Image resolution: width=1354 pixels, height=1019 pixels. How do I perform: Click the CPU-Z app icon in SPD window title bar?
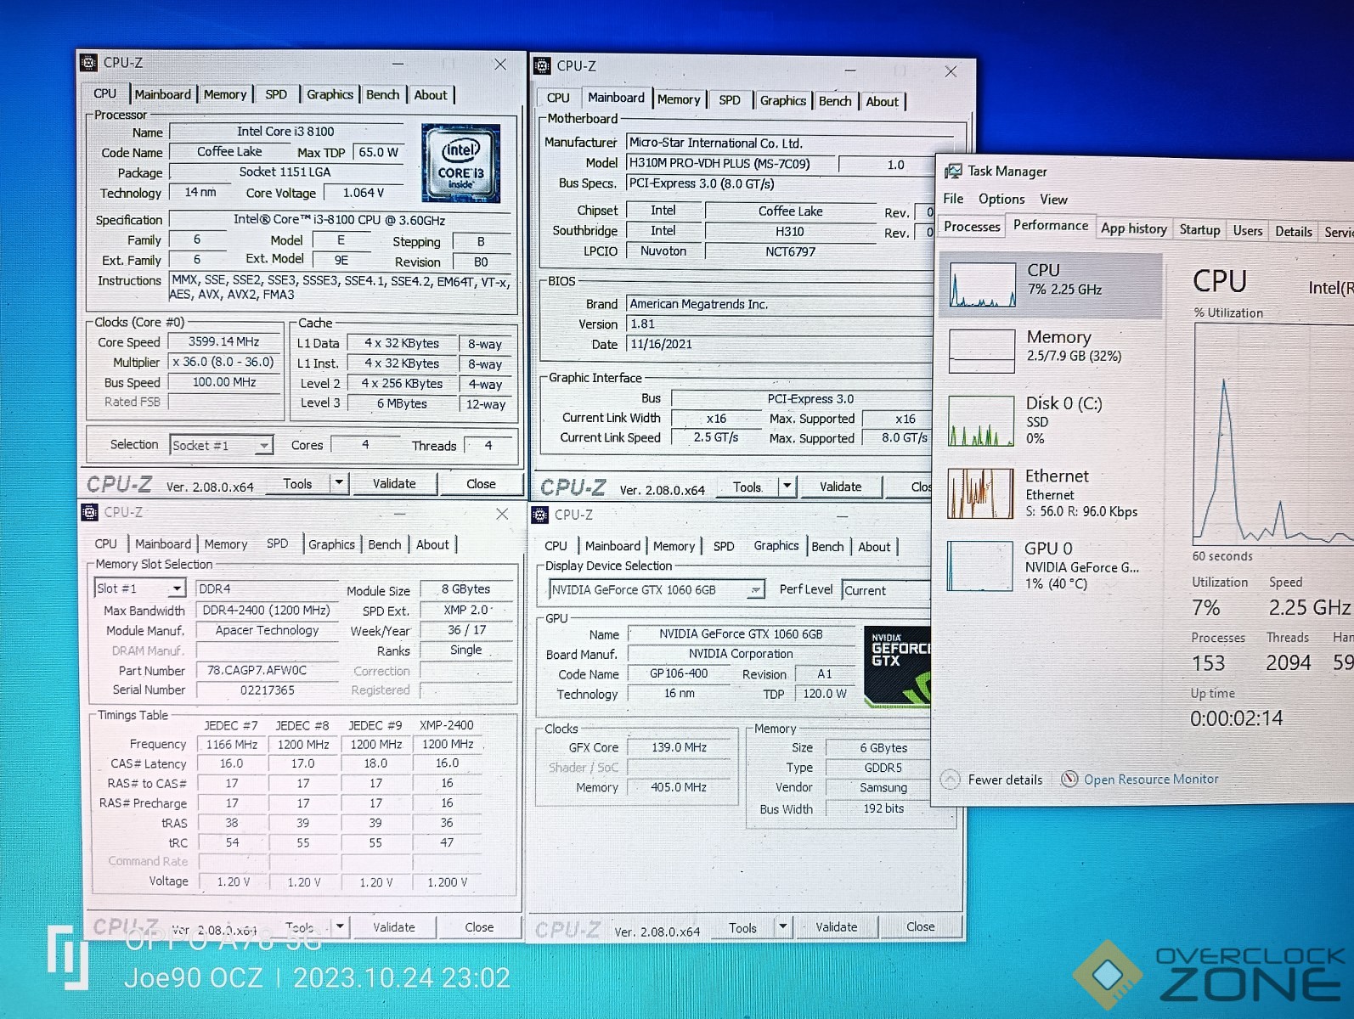[x=89, y=512]
